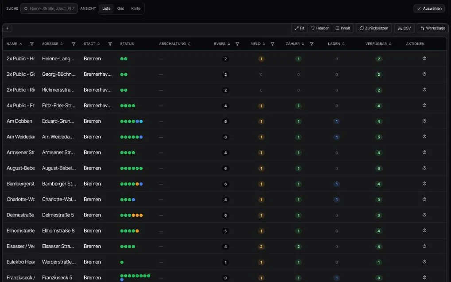Click power action for Elsasser Stra row
Viewport: 451px width, 282px height.
(x=424, y=247)
